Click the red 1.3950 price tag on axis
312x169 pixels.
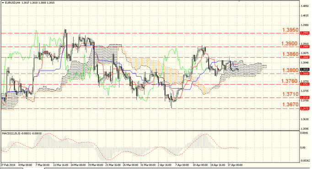coord(305,33)
